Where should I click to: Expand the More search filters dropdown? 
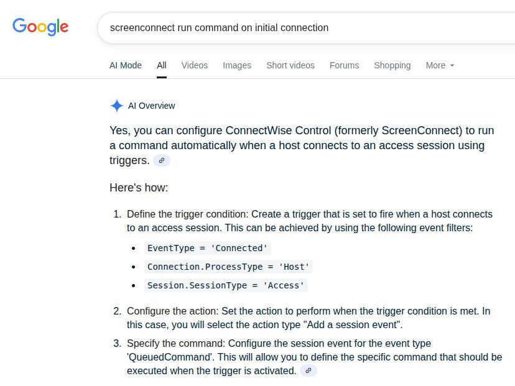click(x=440, y=65)
